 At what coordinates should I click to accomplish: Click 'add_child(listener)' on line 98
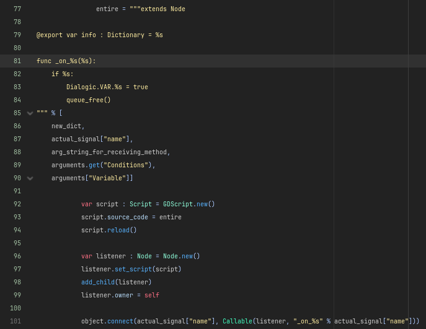pos(117,283)
